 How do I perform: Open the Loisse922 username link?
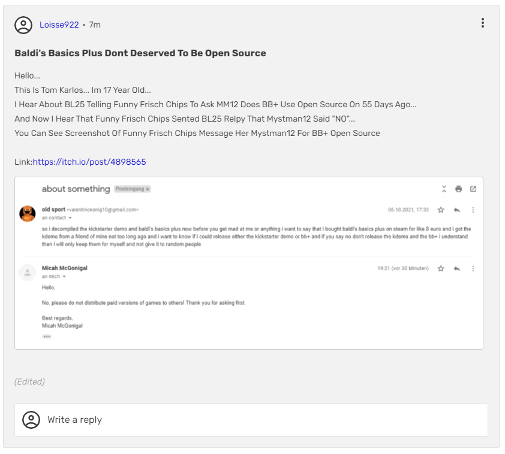click(x=59, y=25)
